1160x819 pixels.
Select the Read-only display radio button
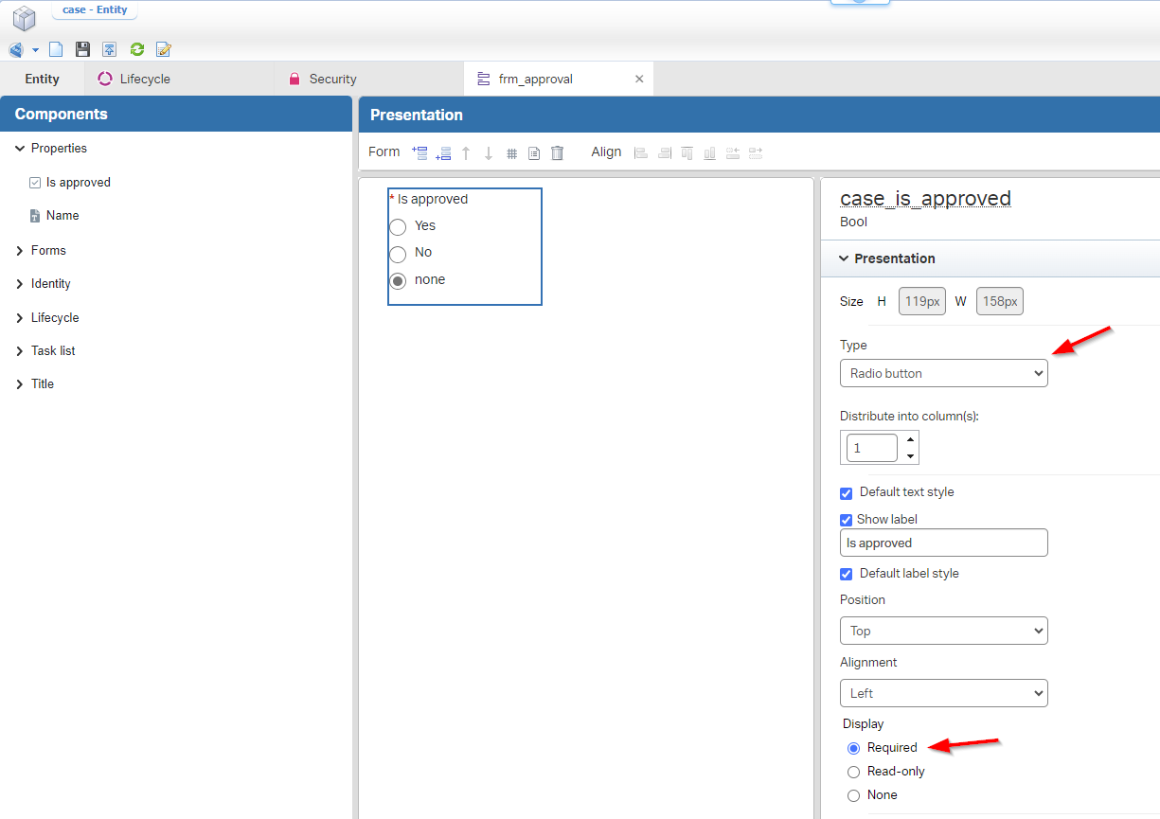[x=854, y=772]
